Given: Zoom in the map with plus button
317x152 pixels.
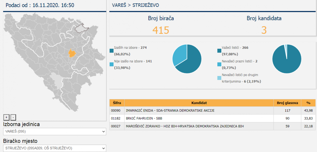Looking at the screenshot, I should [x=7, y=117].
